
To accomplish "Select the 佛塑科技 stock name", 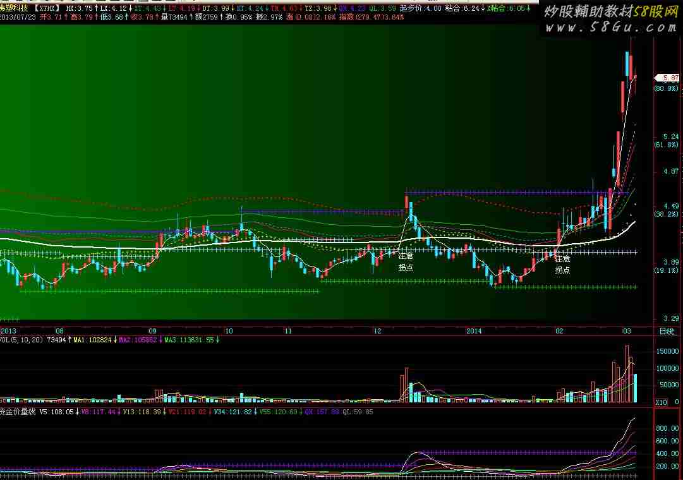I will 13,8.
